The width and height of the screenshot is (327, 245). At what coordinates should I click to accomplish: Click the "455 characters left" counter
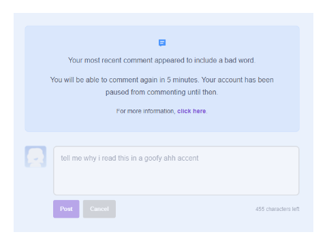(277, 209)
